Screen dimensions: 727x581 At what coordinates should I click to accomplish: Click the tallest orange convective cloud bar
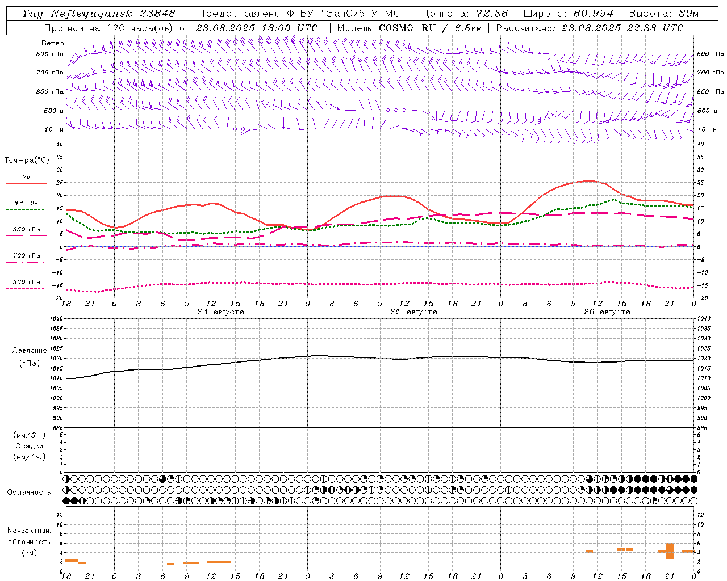pyautogui.click(x=670, y=551)
